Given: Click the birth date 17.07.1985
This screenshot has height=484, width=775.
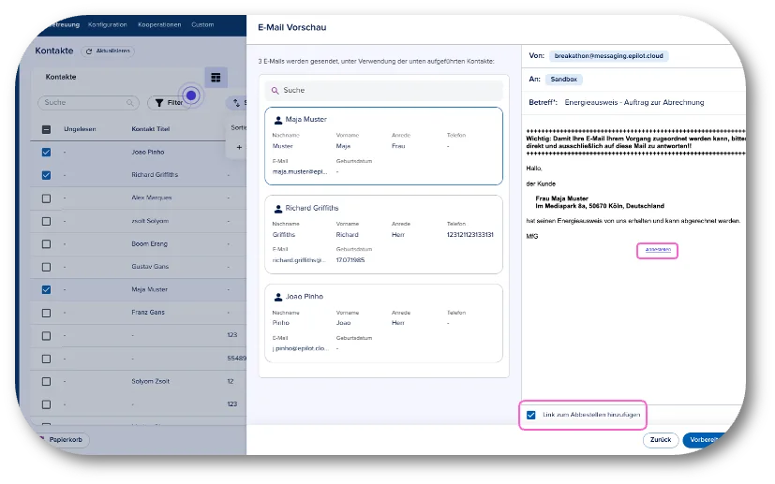Looking at the screenshot, I should point(350,260).
